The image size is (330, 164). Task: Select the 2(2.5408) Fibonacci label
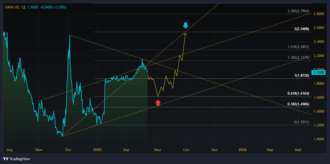tap(301, 29)
